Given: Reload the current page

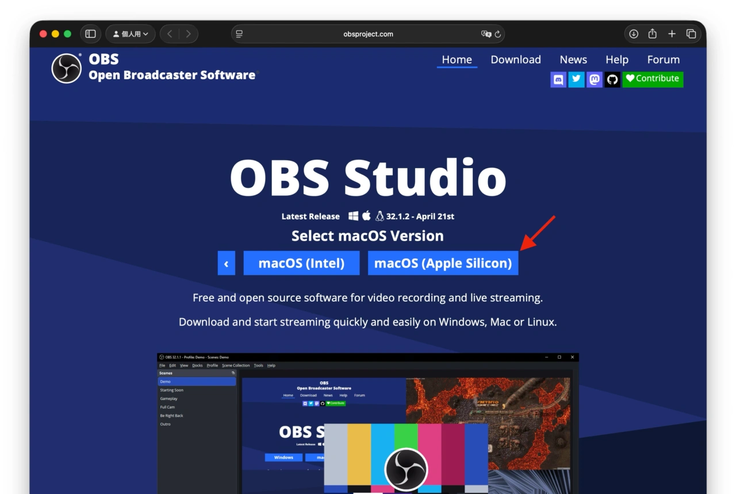Looking at the screenshot, I should [x=498, y=34].
